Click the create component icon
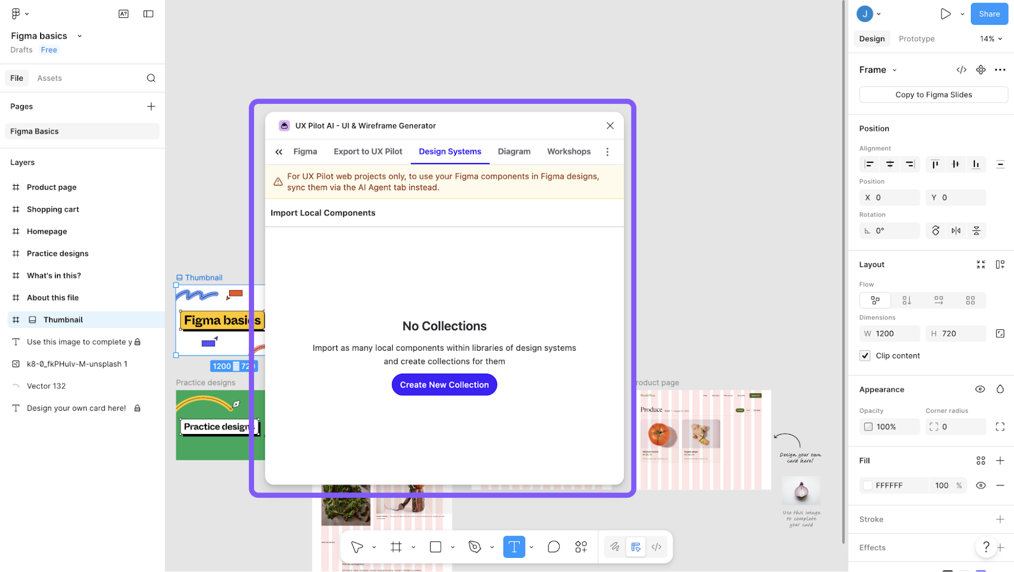 981,70
